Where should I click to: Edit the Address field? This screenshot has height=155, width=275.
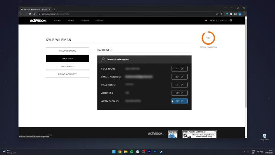click(179, 93)
